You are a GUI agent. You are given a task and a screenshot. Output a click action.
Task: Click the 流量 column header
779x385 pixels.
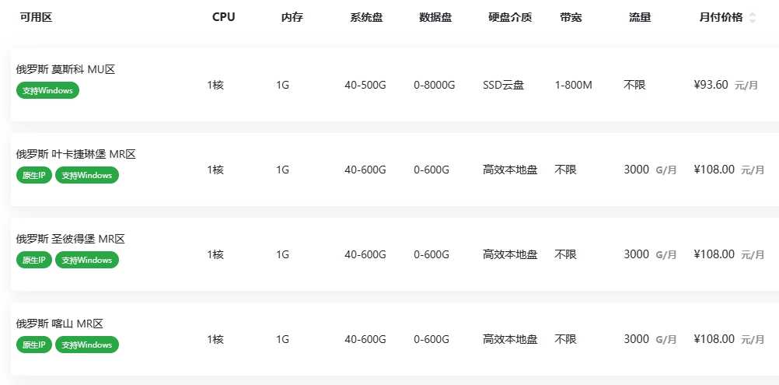tap(640, 17)
